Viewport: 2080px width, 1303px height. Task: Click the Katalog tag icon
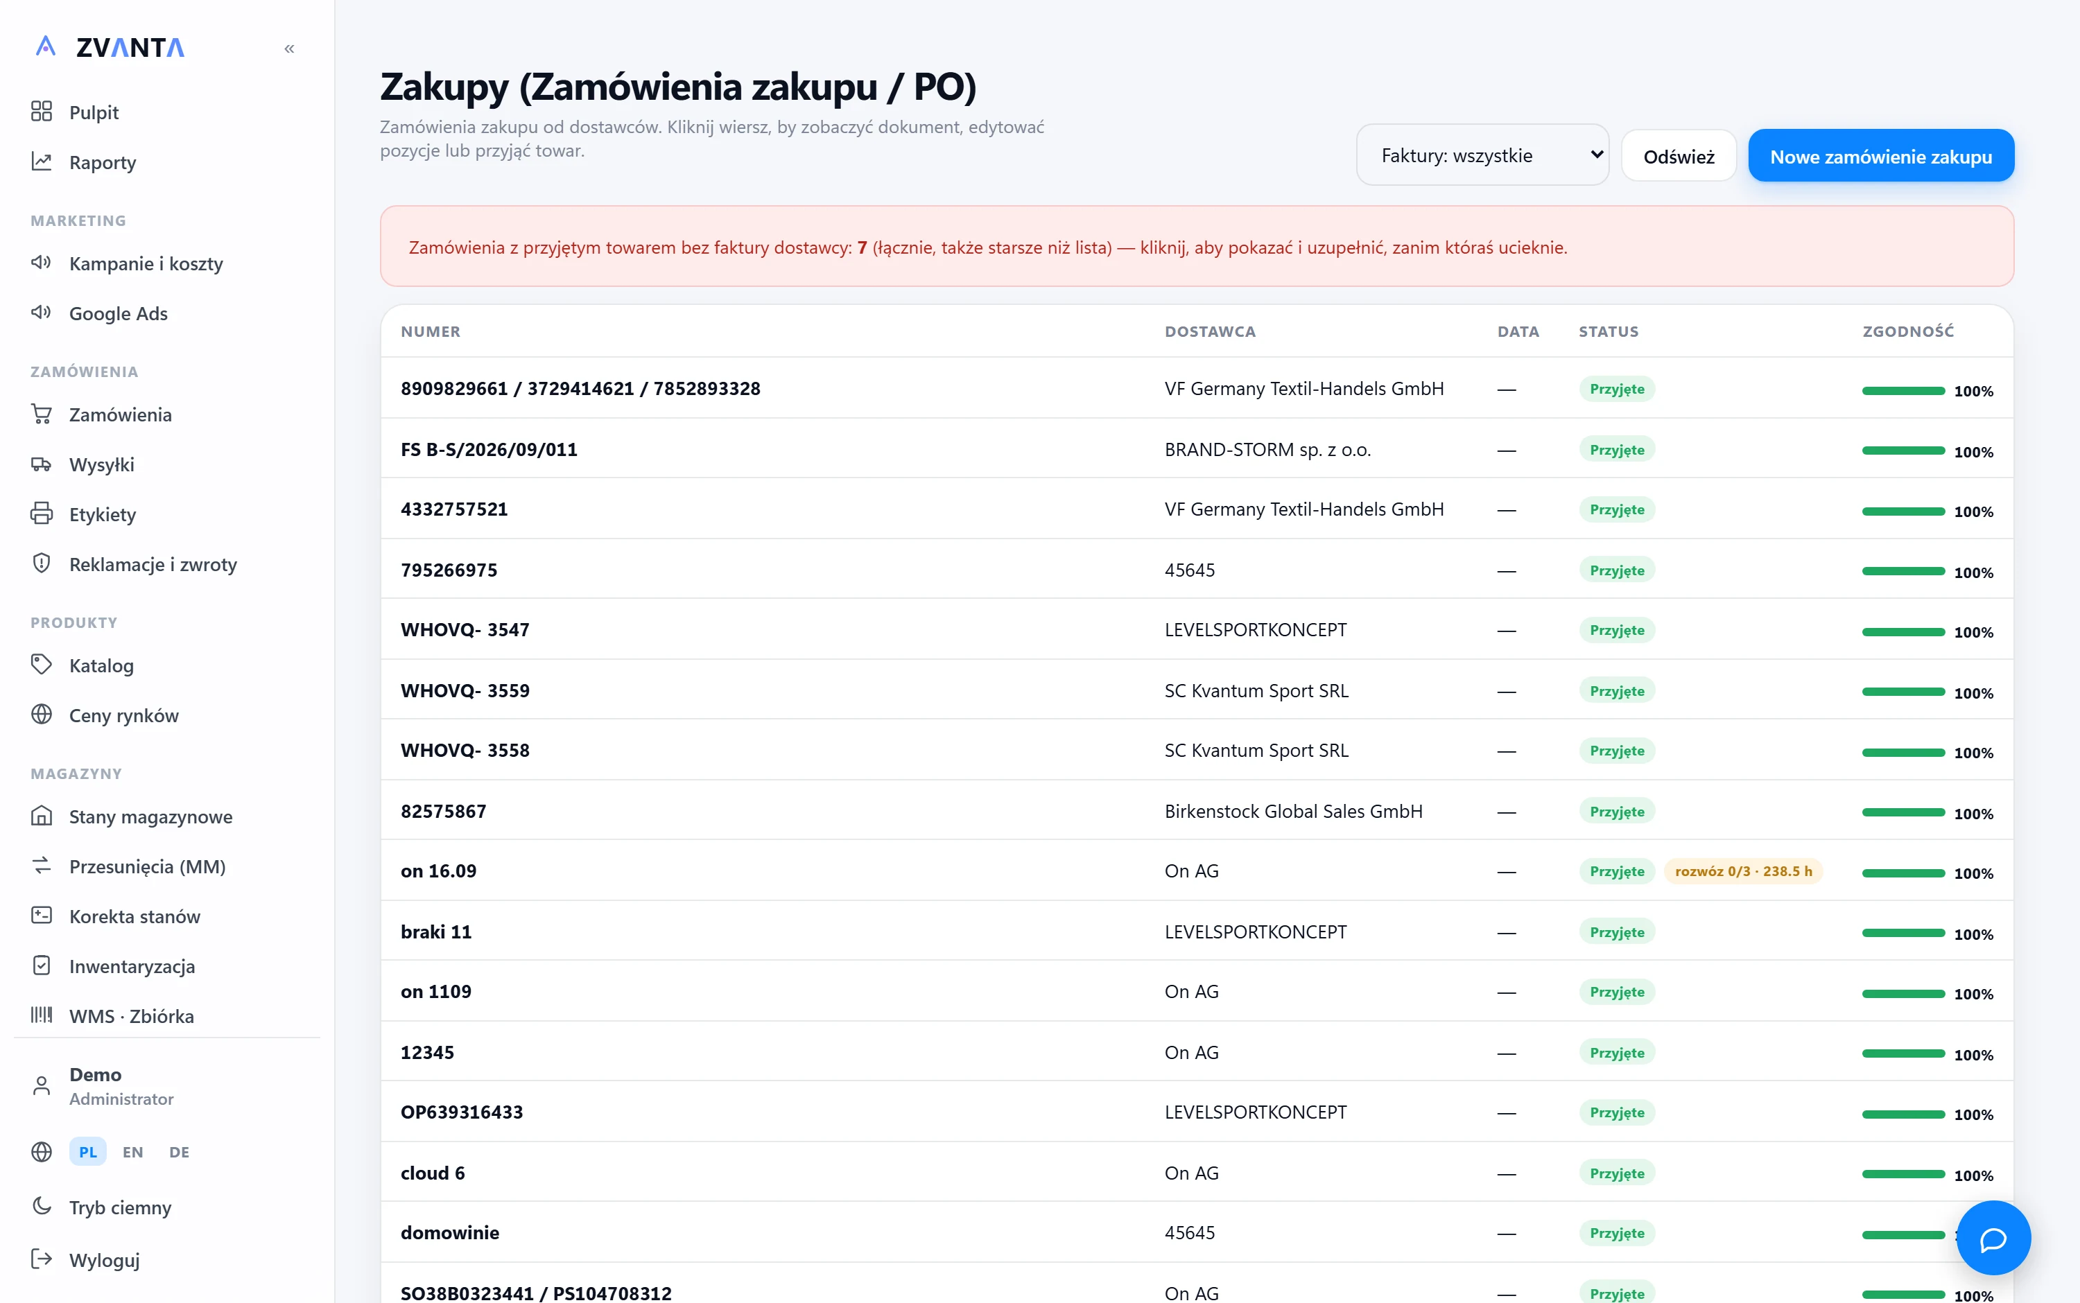click(x=42, y=665)
